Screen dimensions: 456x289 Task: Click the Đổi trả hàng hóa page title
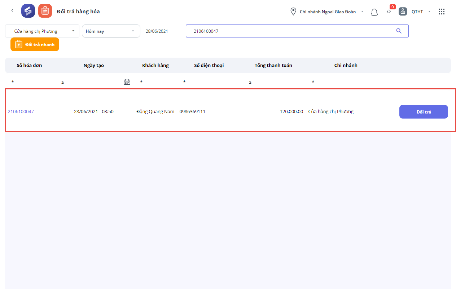tap(78, 12)
